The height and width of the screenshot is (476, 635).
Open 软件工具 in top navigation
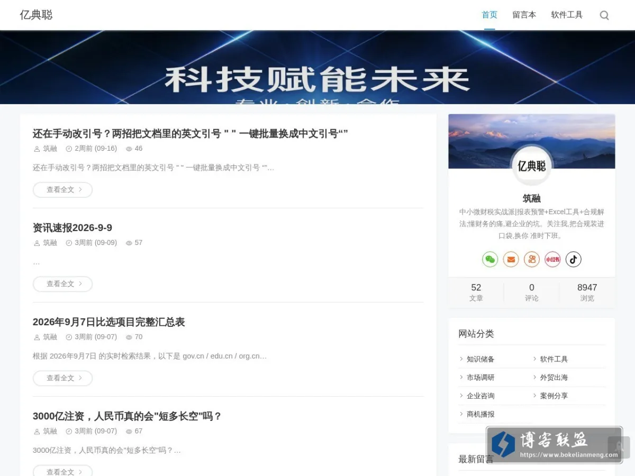[567, 15]
